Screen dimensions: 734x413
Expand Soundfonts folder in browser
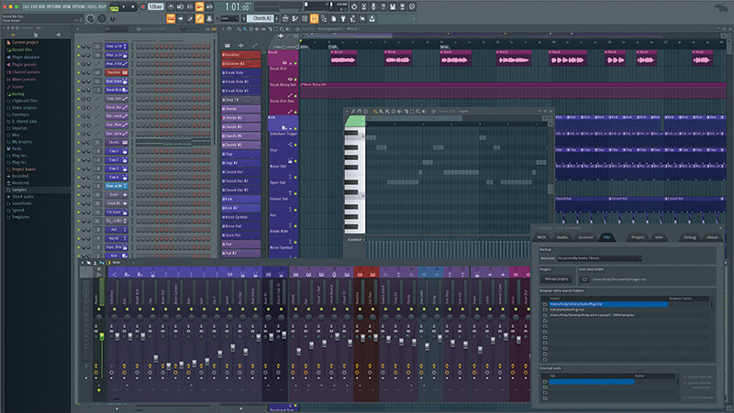(x=19, y=203)
